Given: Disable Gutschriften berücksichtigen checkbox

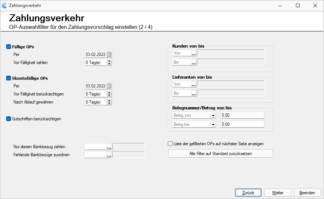Looking at the screenshot, I should click(x=8, y=119).
